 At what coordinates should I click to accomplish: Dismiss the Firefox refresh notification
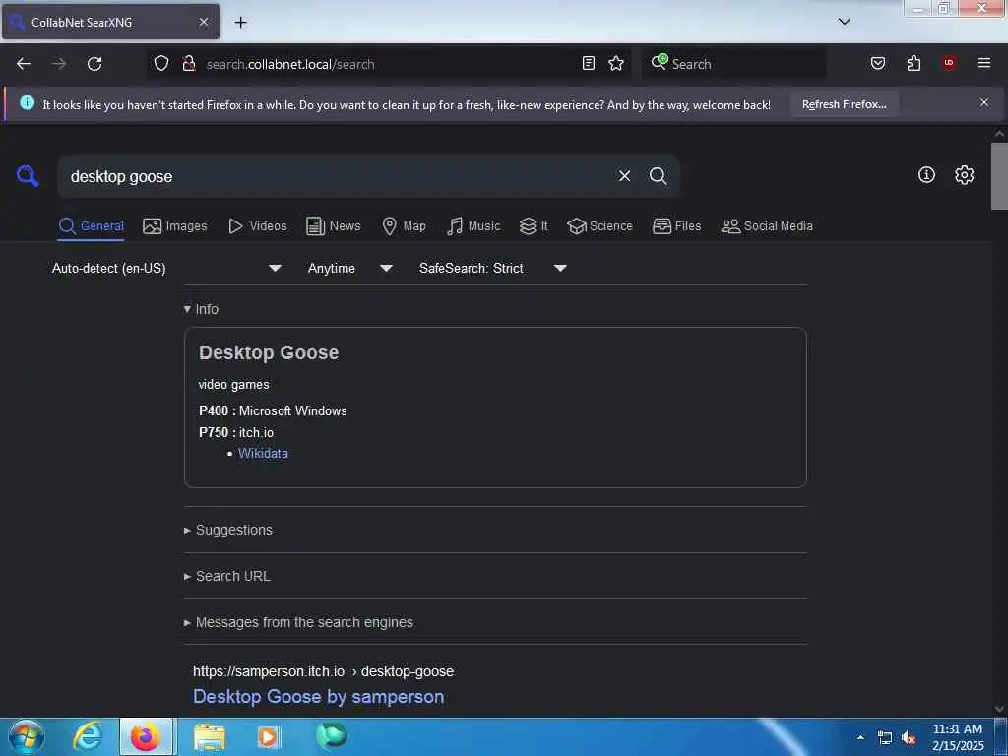coord(984,102)
